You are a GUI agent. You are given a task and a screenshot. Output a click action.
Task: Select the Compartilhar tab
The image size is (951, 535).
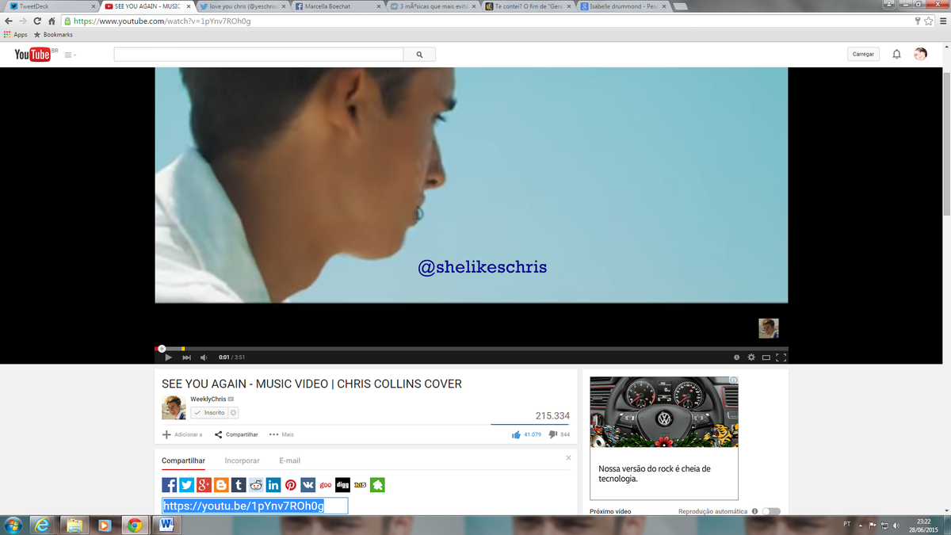(183, 460)
